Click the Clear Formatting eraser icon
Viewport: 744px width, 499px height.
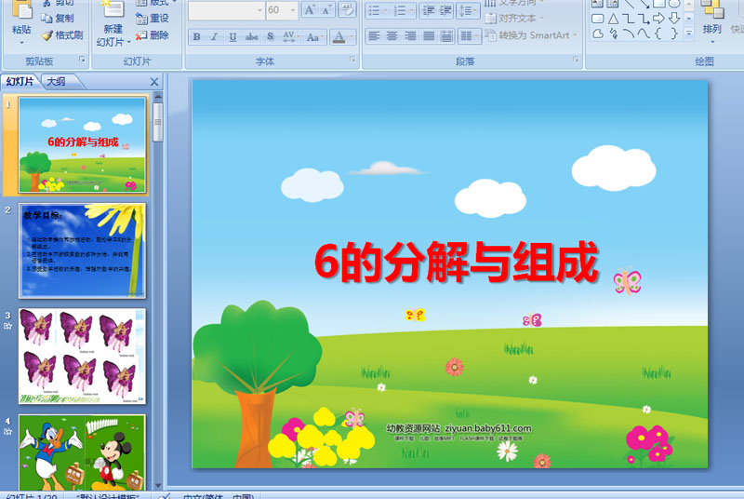tap(347, 10)
